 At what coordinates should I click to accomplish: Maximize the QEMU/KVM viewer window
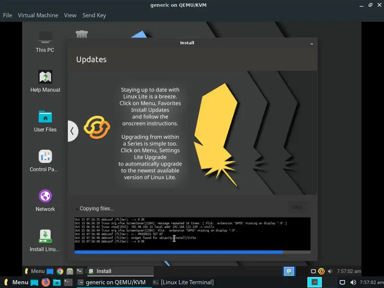point(370,5)
